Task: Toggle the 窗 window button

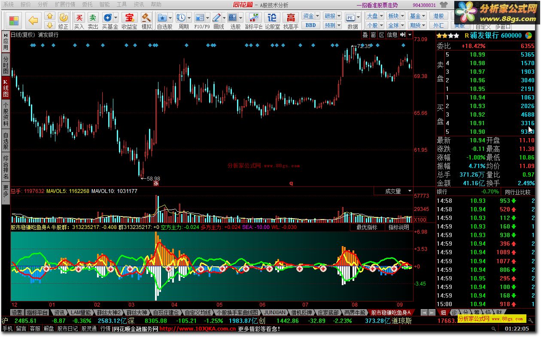Action: (373, 35)
